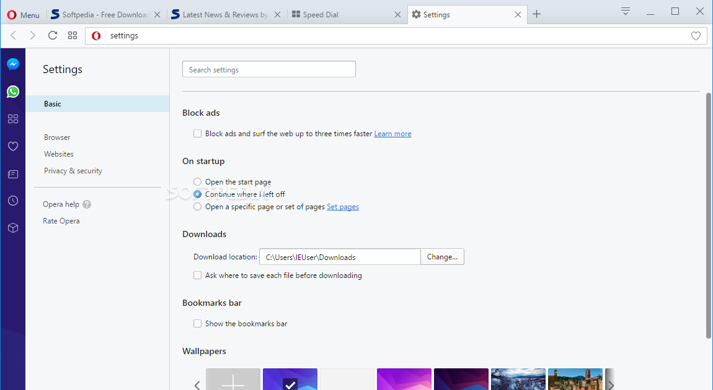The height and width of the screenshot is (390, 713).
Task: Select Continue where I left off
Action: pyautogui.click(x=197, y=194)
